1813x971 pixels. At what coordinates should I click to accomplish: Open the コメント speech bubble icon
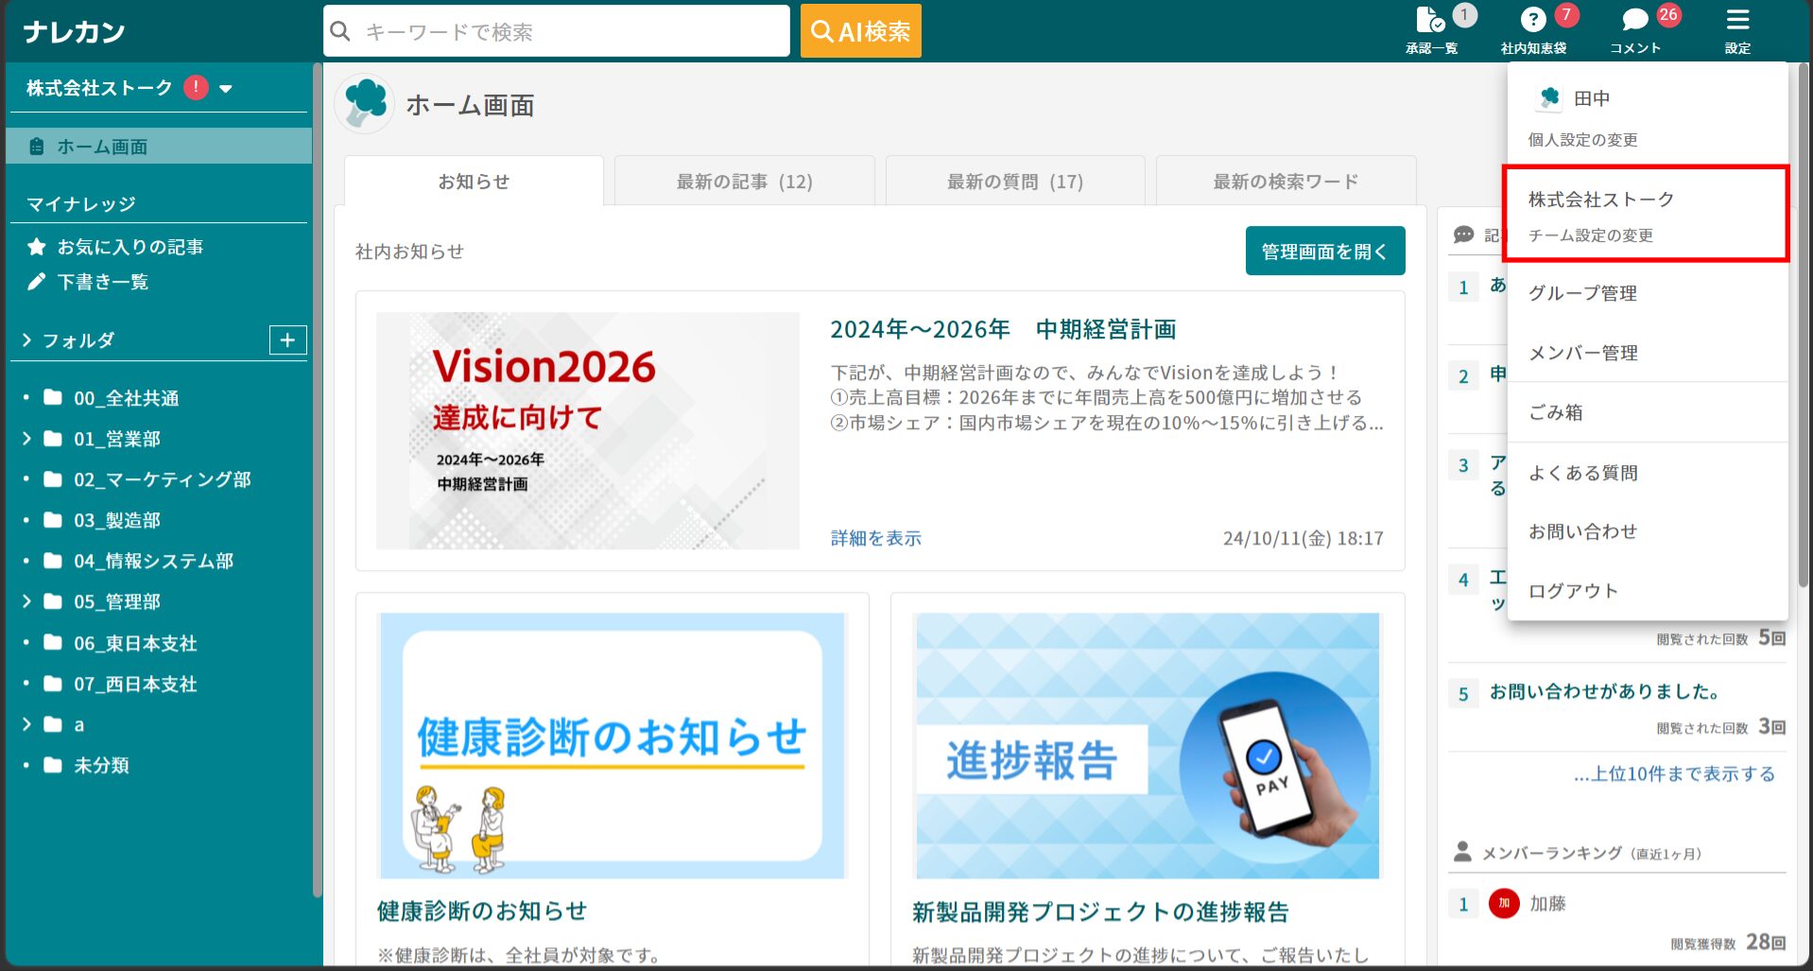coord(1635,20)
